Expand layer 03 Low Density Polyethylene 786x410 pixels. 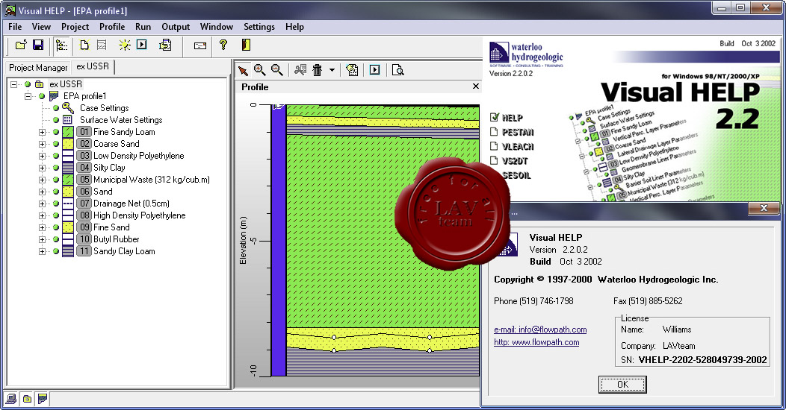pos(42,156)
